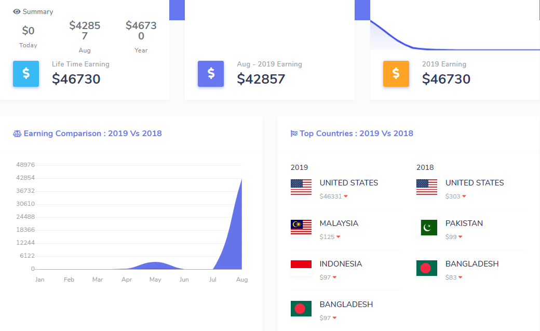Click red caret beside Malaysia's $125

click(338, 237)
